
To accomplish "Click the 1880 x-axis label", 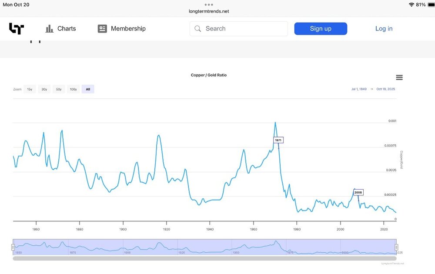I will pyautogui.click(x=79, y=229).
